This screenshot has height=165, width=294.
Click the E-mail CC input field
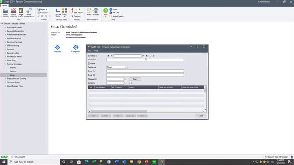click(x=145, y=75)
